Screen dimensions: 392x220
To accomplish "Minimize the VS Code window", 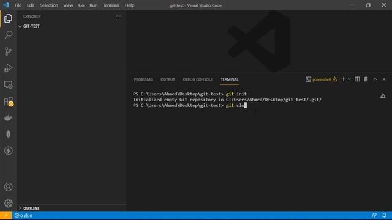I will 352,5.
